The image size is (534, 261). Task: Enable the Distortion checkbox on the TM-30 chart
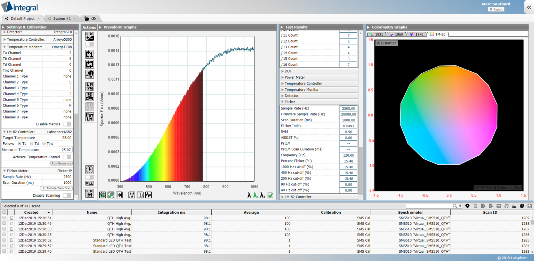tap(379, 43)
